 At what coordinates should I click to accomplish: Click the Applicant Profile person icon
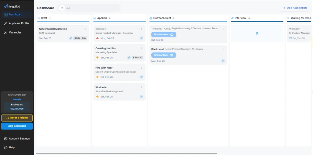coord(6,23)
